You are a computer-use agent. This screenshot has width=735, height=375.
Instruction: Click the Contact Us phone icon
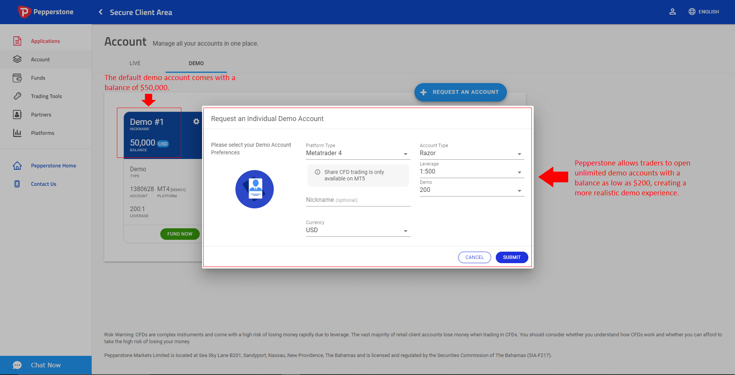click(x=17, y=184)
